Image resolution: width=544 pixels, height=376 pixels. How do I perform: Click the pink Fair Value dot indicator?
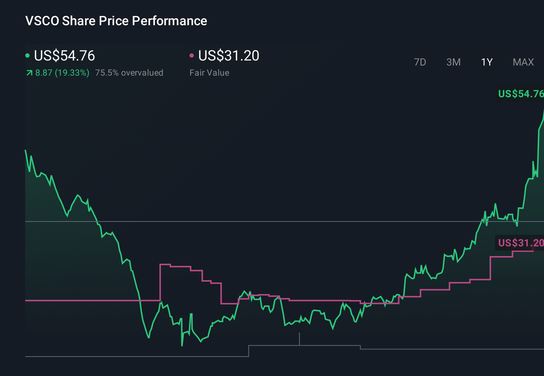click(192, 55)
